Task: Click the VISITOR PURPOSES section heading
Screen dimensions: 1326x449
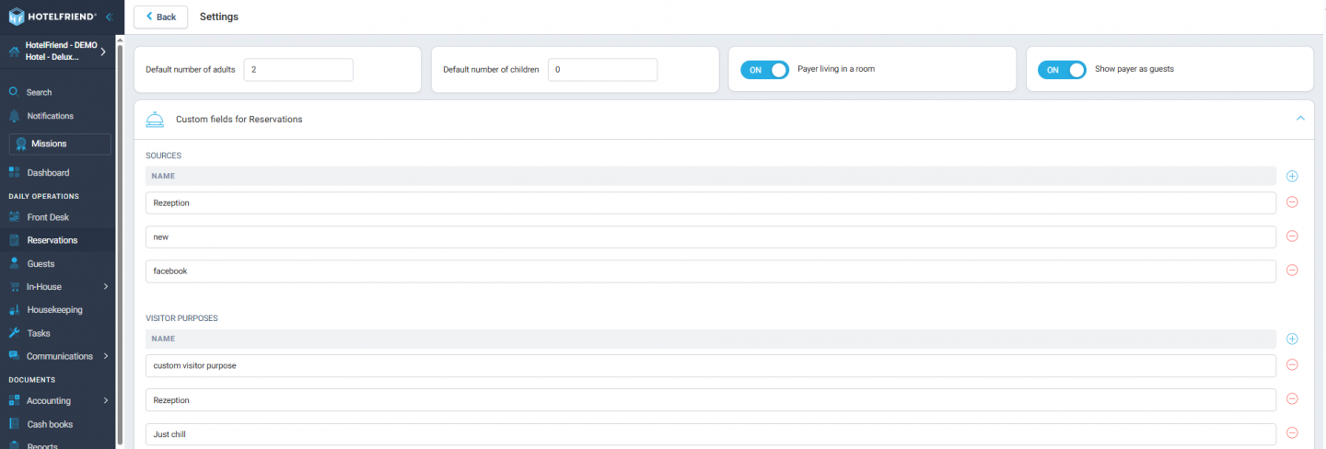Action: (181, 318)
